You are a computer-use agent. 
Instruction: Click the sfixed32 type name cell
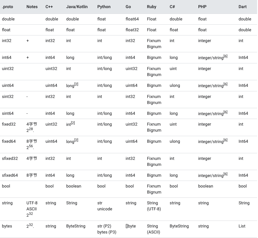[10, 158]
